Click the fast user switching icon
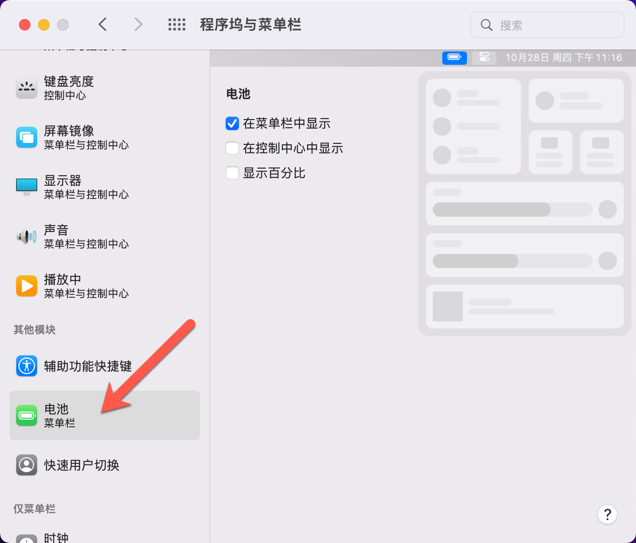636x543 pixels. click(27, 465)
